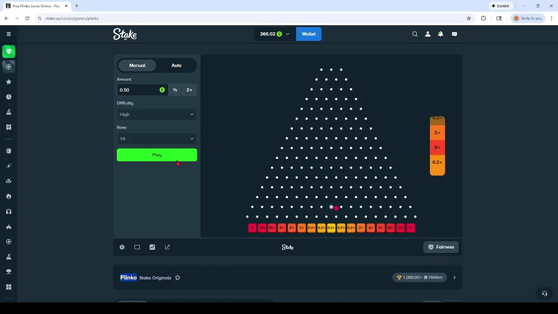The image size is (558, 314).
Task: Click the 2× entry in results history column
Action: pyautogui.click(x=437, y=133)
